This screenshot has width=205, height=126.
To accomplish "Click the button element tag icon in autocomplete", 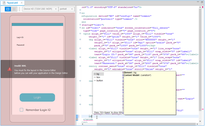I will click(x=95, y=80).
